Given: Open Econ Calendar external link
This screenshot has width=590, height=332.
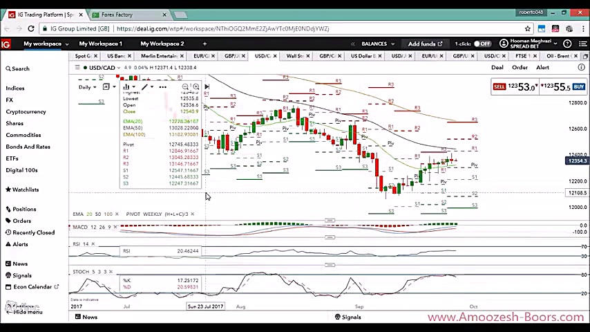Looking at the screenshot, I should [32, 287].
